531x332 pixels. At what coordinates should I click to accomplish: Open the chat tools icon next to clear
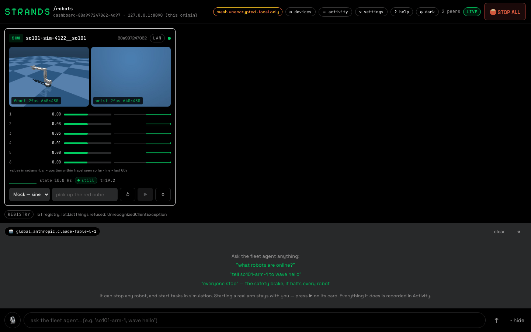[519, 232]
